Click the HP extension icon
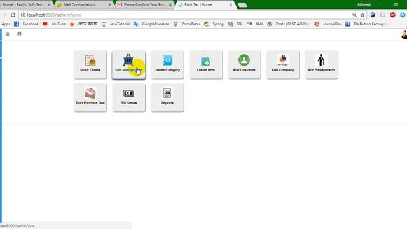 403,15
